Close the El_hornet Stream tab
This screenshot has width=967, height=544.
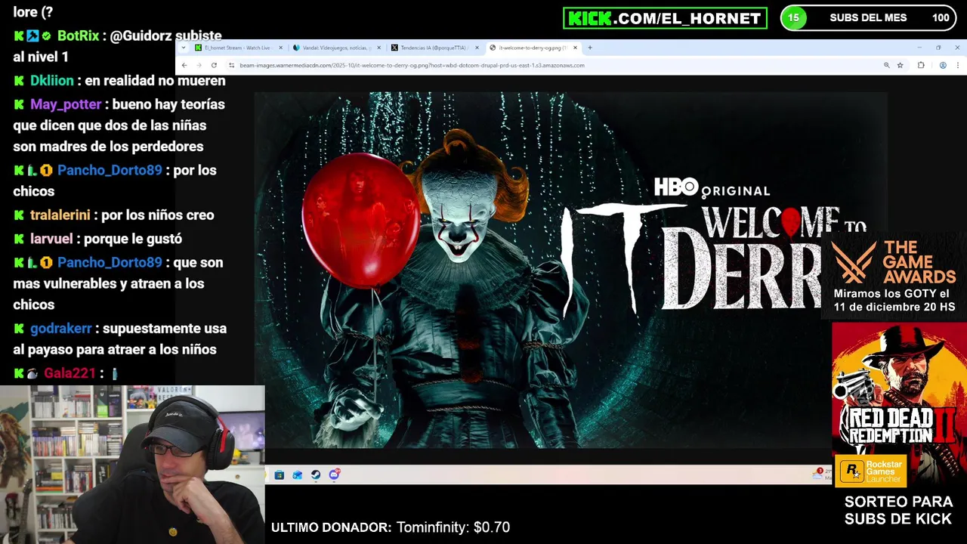(x=280, y=48)
